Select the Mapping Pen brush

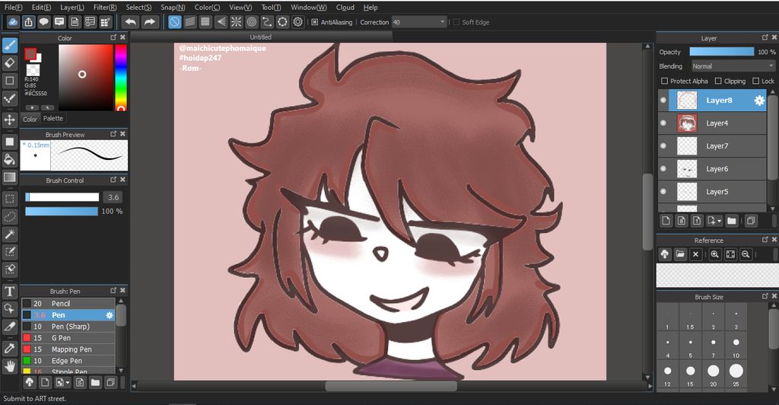coord(68,349)
